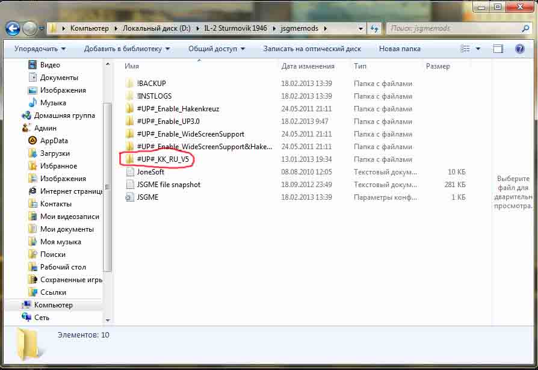
Task: Select Компьютер in navigation pane
Action: click(53, 305)
